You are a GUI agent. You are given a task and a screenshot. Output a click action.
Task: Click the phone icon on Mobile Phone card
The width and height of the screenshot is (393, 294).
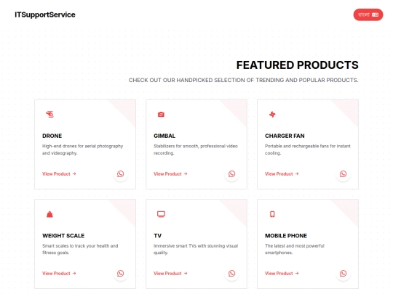(x=272, y=214)
